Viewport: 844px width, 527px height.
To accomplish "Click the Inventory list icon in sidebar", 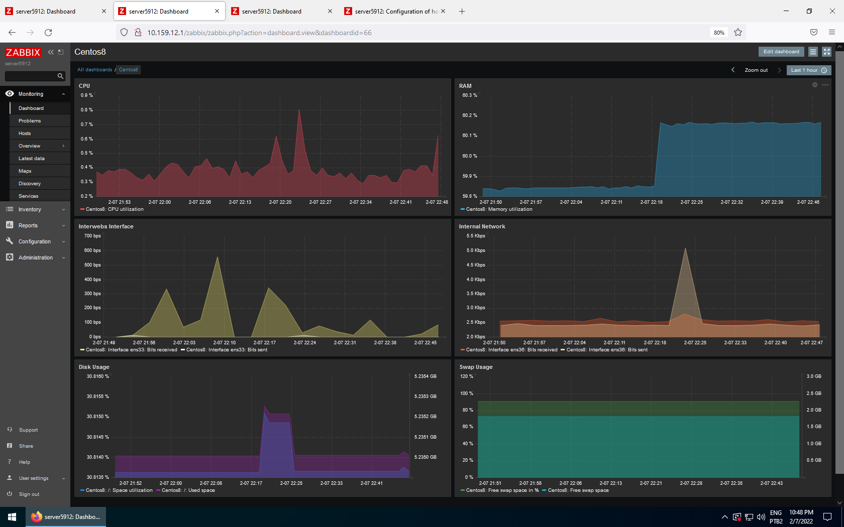I will click(x=9, y=209).
